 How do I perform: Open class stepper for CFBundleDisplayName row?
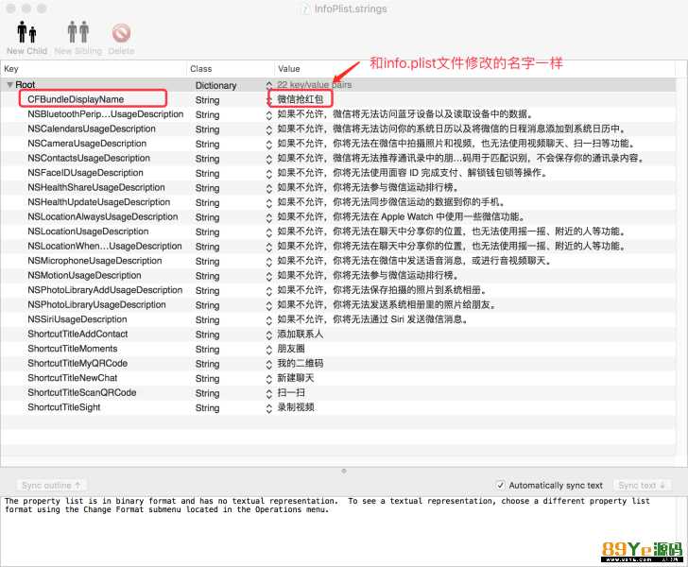(269, 100)
